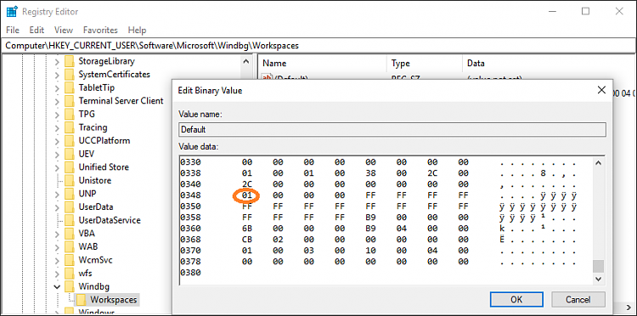The image size is (637, 316).
Task: Select the TPG folder icon
Action: pyautogui.click(x=70, y=114)
